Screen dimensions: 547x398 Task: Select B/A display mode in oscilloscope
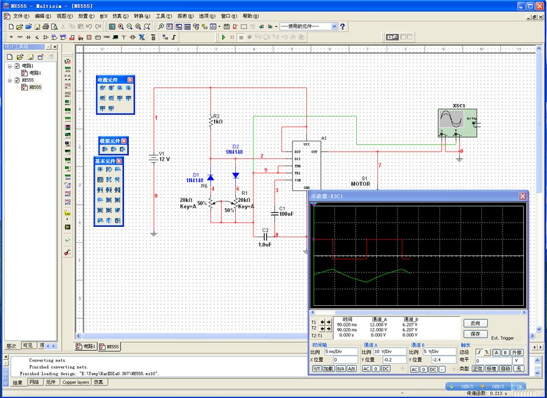tap(341, 369)
